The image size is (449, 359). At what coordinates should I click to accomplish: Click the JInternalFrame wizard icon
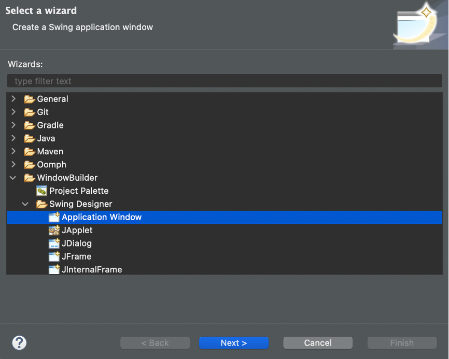(54, 269)
